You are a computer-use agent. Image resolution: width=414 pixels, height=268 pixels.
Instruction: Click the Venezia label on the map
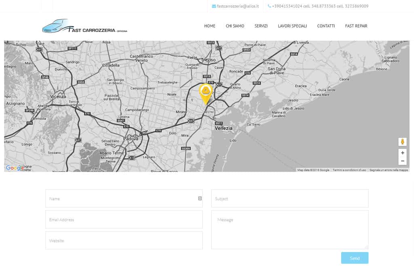click(224, 128)
